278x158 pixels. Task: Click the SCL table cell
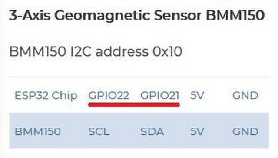click(x=99, y=132)
